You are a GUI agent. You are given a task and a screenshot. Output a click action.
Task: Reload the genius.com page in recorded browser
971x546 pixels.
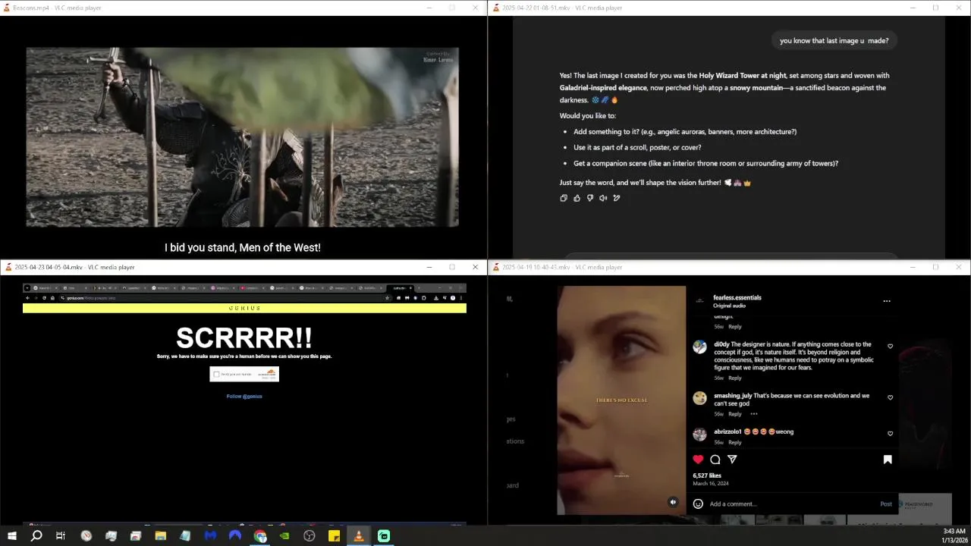44,298
